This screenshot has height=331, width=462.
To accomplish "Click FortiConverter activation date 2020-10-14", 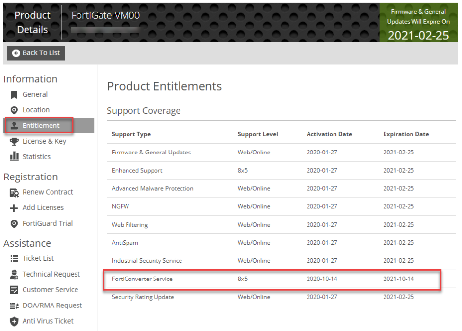I will [x=322, y=279].
